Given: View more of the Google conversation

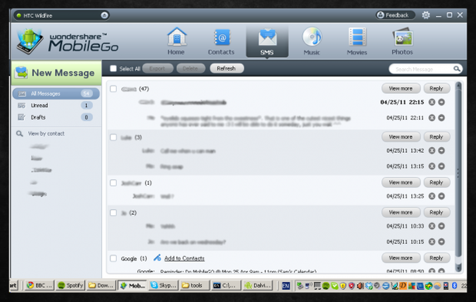Looking at the screenshot, I should click(x=401, y=258).
